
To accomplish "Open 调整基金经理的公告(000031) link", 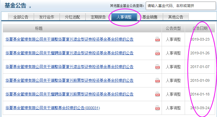I will click(53, 108).
